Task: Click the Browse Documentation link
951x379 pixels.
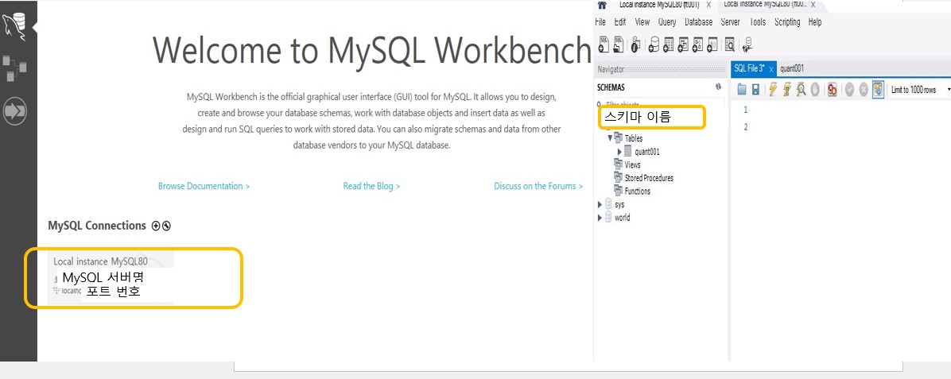Action: point(204,186)
